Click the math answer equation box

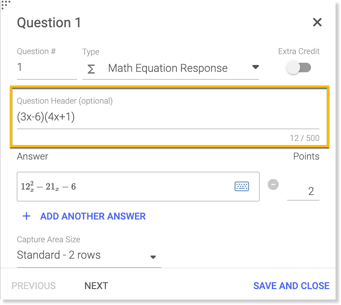point(138,186)
